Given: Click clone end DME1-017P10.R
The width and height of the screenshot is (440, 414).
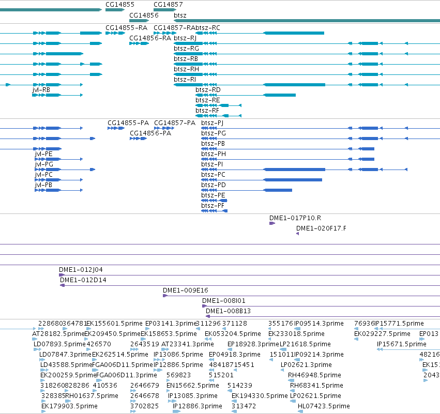Looking at the screenshot, I should coord(295,218).
